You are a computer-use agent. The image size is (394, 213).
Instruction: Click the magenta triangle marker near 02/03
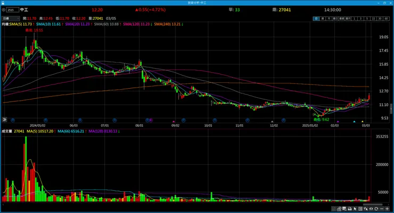[338, 122]
